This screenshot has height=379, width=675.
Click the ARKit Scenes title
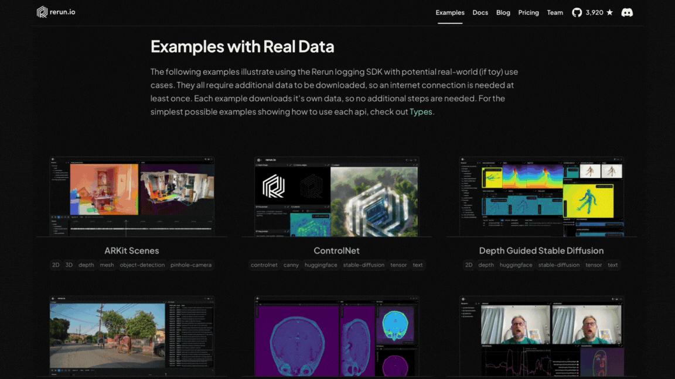point(132,250)
